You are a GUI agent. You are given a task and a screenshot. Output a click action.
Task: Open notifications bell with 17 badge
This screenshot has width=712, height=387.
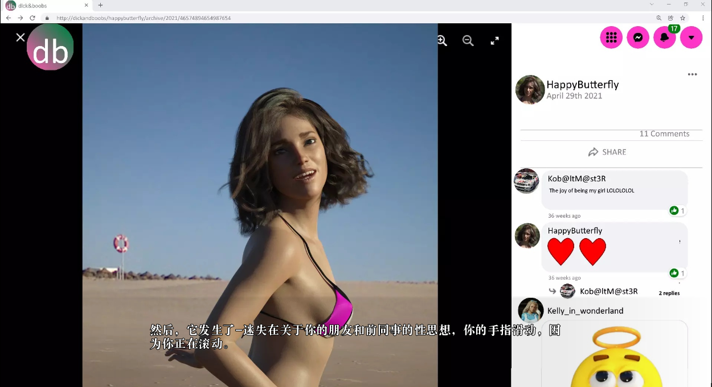pos(664,38)
